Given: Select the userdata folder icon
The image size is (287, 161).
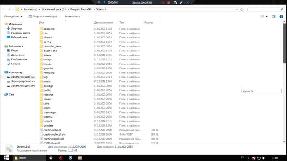Looking at the screenshot, I should tap(41, 125).
